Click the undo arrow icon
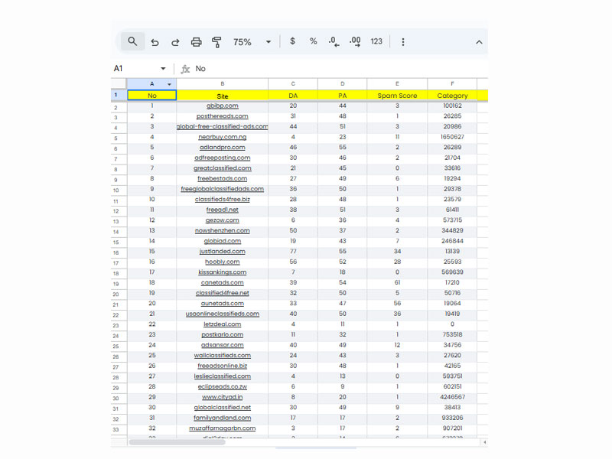 [155, 42]
